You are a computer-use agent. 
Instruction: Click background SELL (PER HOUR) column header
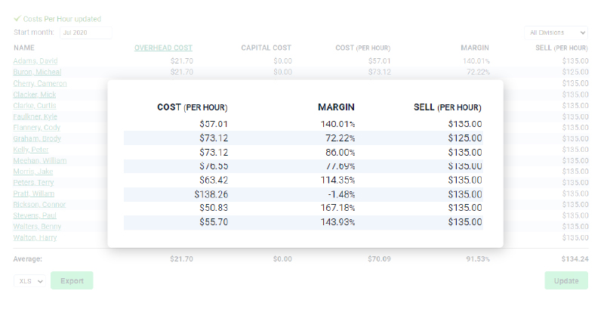[562, 48]
